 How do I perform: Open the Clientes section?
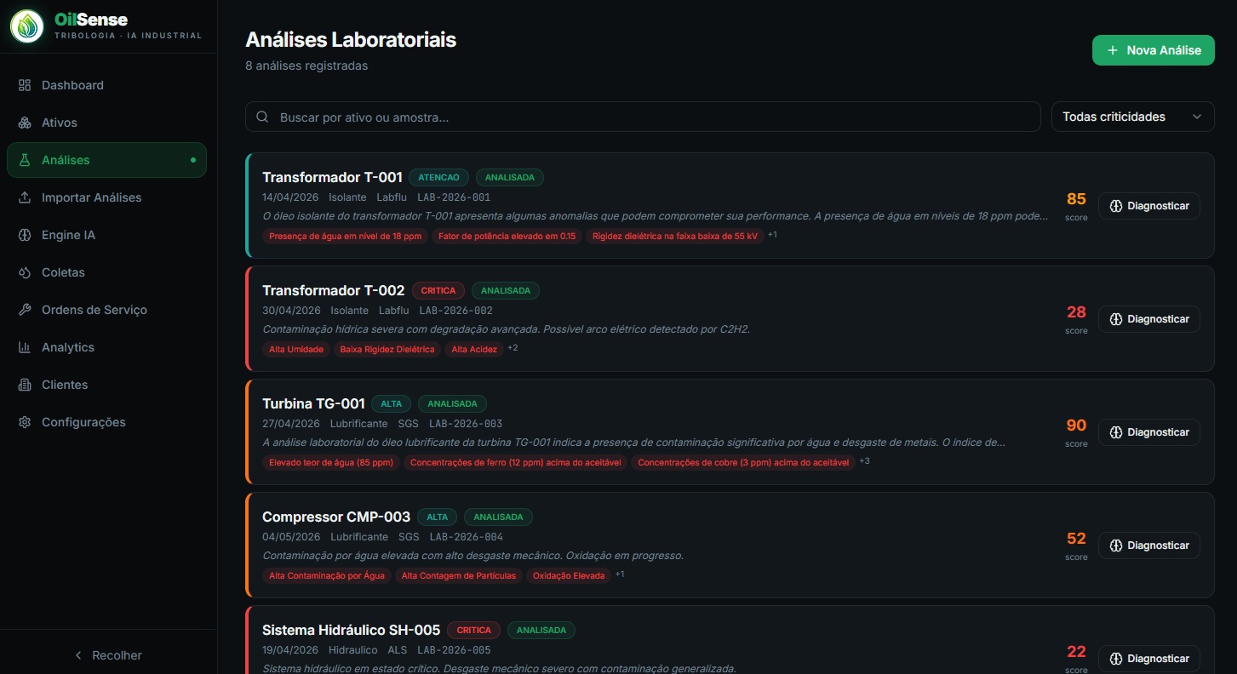pyautogui.click(x=106, y=385)
